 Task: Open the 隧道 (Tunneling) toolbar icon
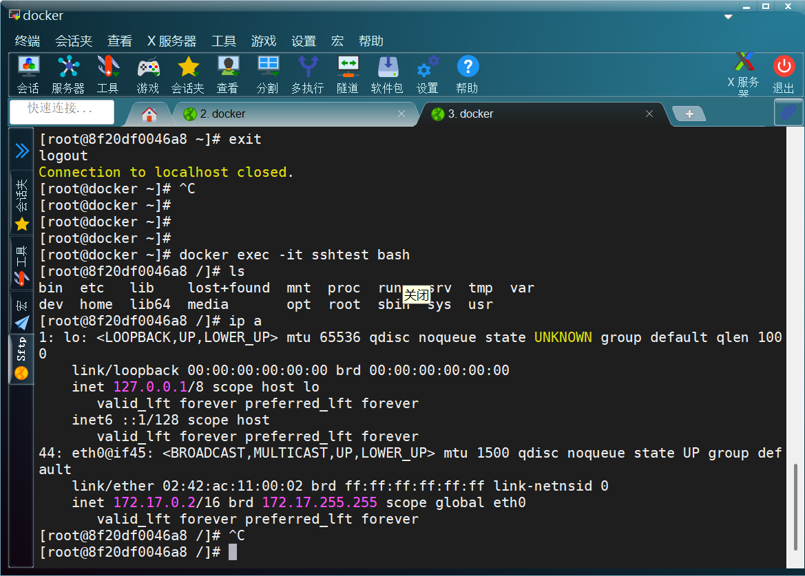[x=348, y=75]
